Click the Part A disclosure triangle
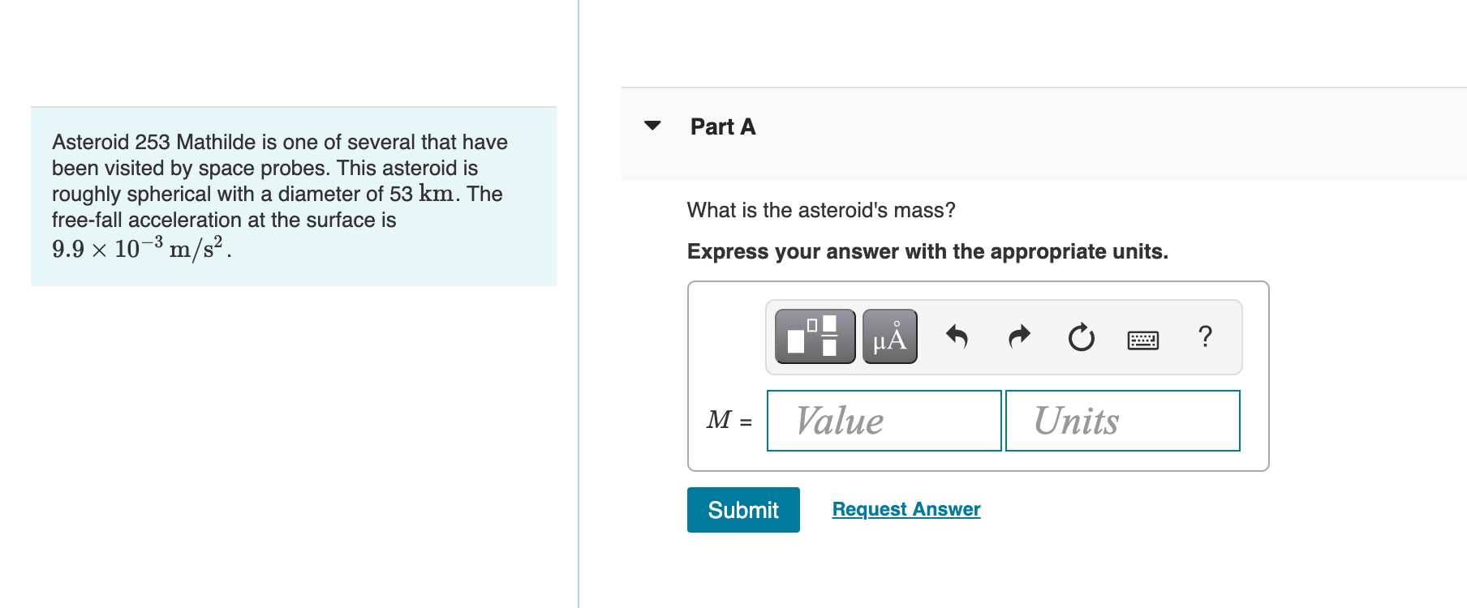Viewport: 1467px width, 608px height. click(652, 126)
